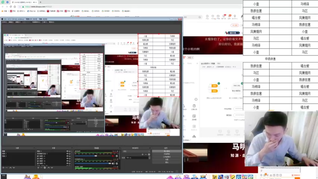The image size is (318, 179).
Task: Move the selected source up
Action: [48, 167]
